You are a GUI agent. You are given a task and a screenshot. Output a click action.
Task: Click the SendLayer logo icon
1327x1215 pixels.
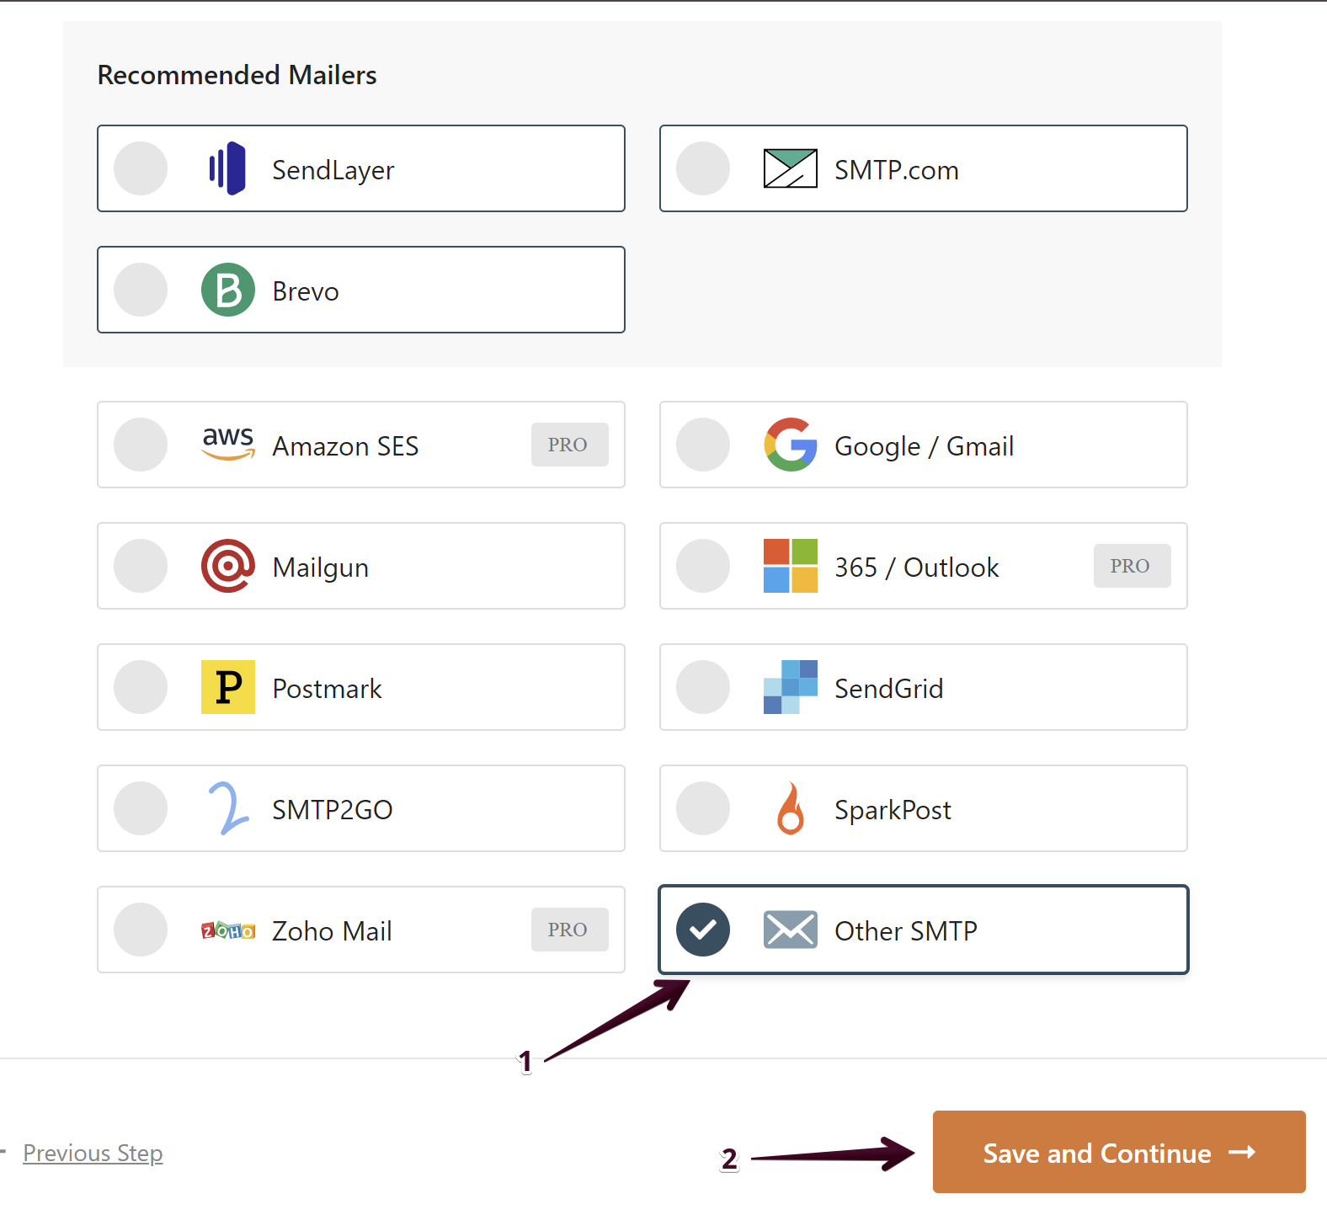pos(227,168)
